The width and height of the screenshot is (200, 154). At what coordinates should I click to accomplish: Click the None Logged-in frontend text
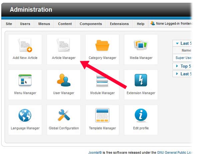pyautogui.click(x=174, y=24)
